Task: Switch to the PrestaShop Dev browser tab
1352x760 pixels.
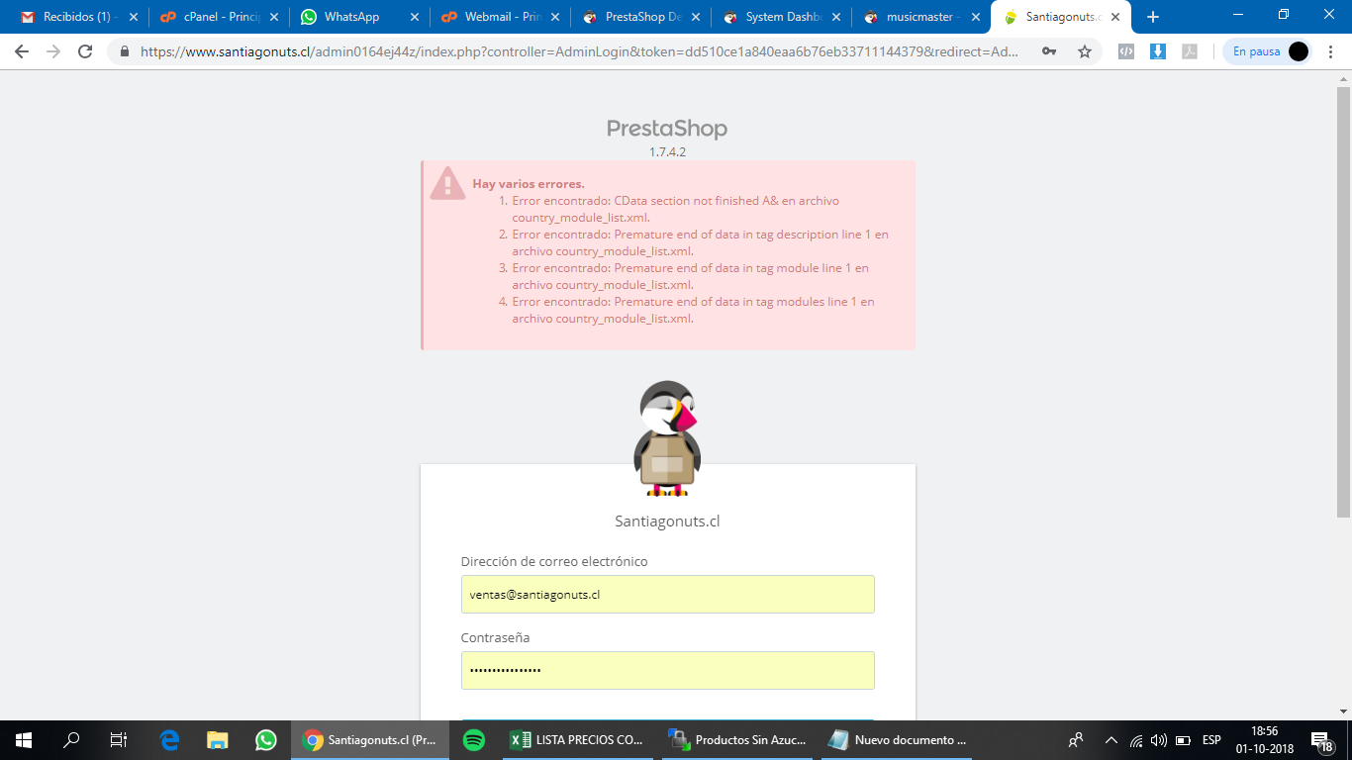Action: 640,17
